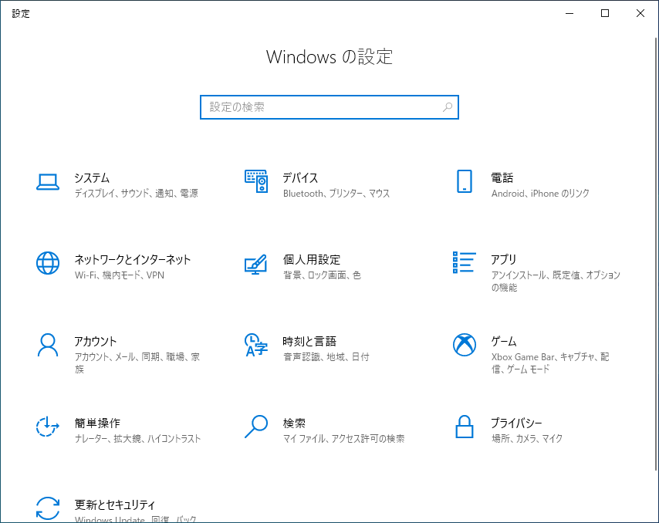
Task: Select the ゲーム category title
Action: point(504,341)
